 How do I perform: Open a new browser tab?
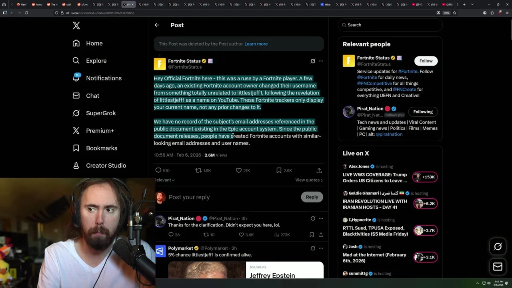pos(464,4)
